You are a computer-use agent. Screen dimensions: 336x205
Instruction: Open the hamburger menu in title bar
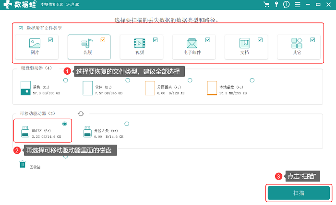coord(298,4)
